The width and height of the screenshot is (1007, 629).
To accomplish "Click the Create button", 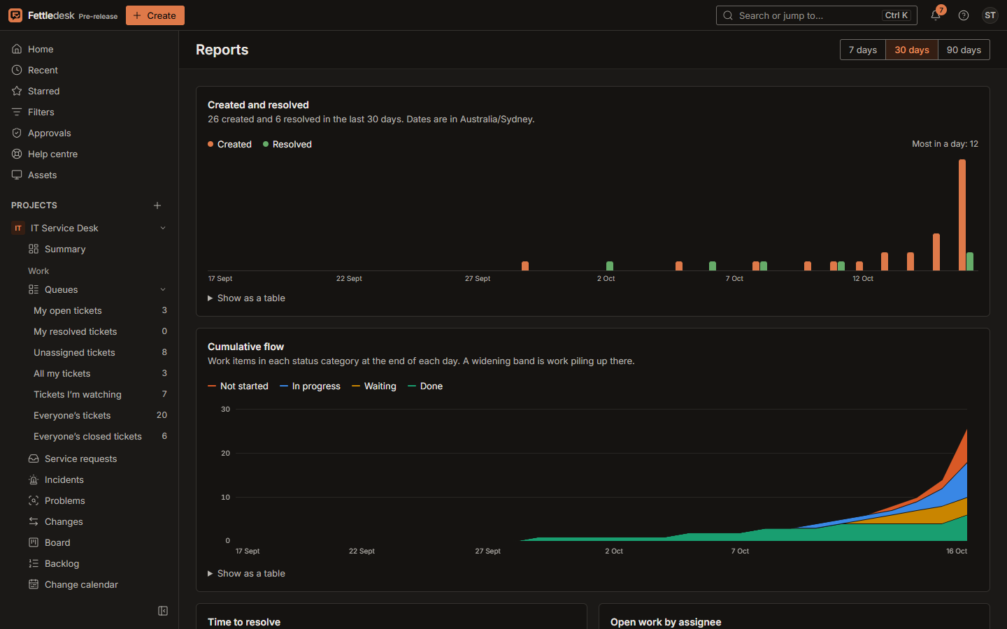I will (155, 15).
